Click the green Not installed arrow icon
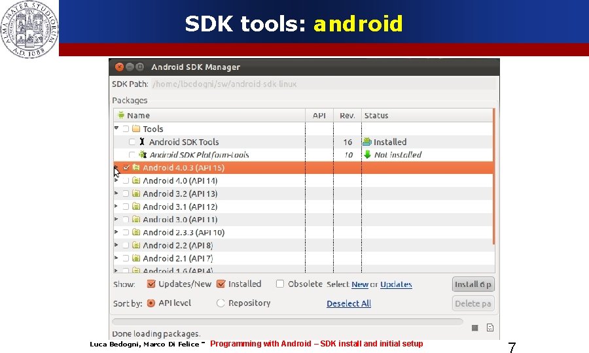Viewport: 589px width, 353px height. pos(367,154)
